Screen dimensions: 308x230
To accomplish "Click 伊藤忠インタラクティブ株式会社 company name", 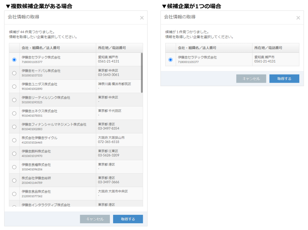I will 46,205.
